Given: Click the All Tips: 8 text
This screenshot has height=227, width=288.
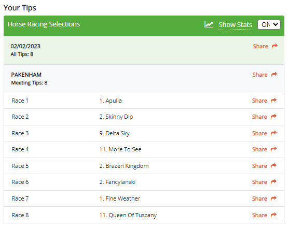Looking at the screenshot, I should tap(22, 54).
